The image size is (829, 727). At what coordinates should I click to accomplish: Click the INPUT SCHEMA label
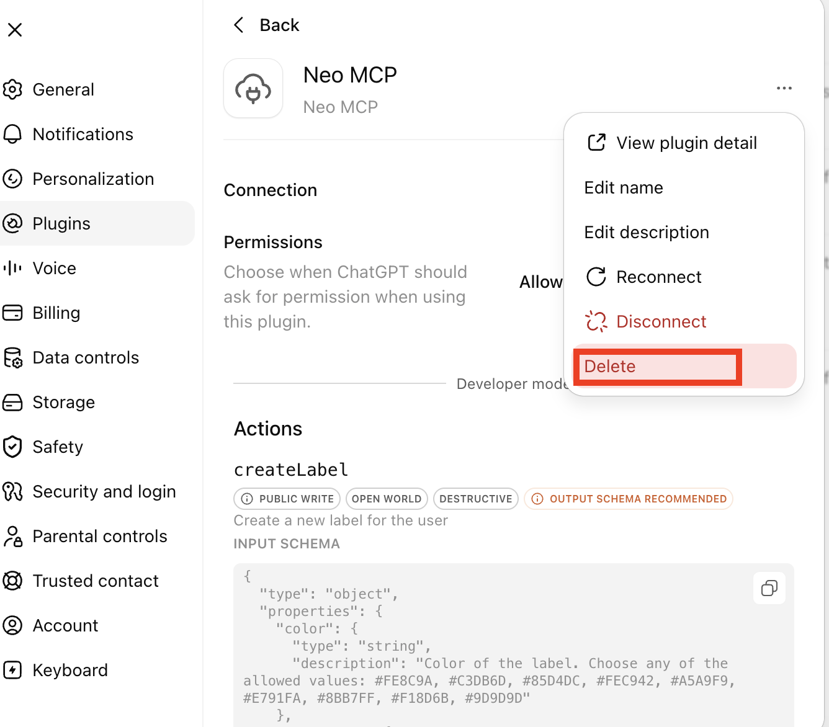click(287, 544)
